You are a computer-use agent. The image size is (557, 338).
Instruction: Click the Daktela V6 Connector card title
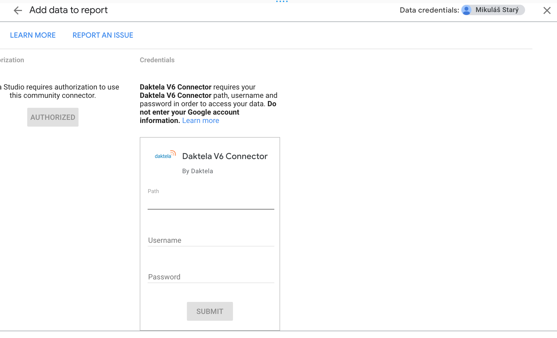[225, 156]
